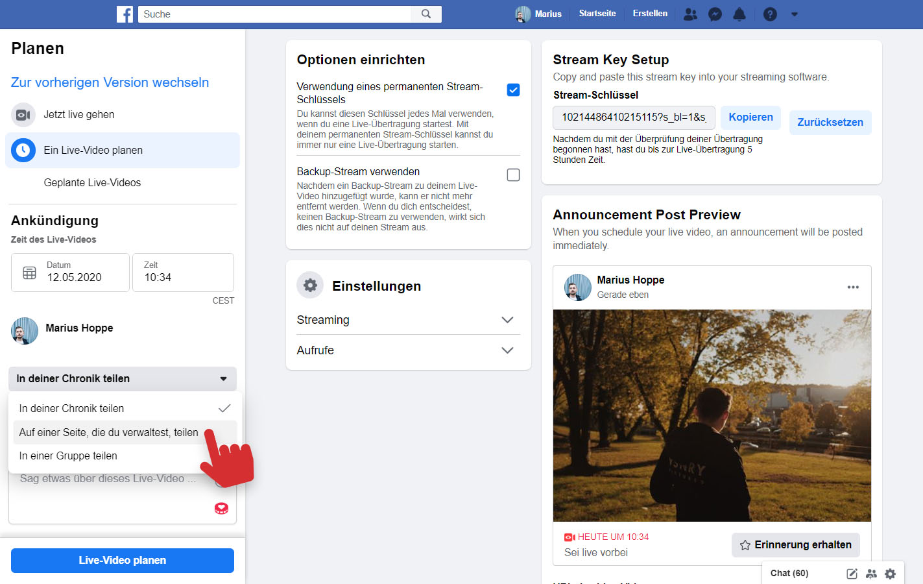
Task: Enable the Backup-Stream verwenden checkbox
Action: coord(513,175)
